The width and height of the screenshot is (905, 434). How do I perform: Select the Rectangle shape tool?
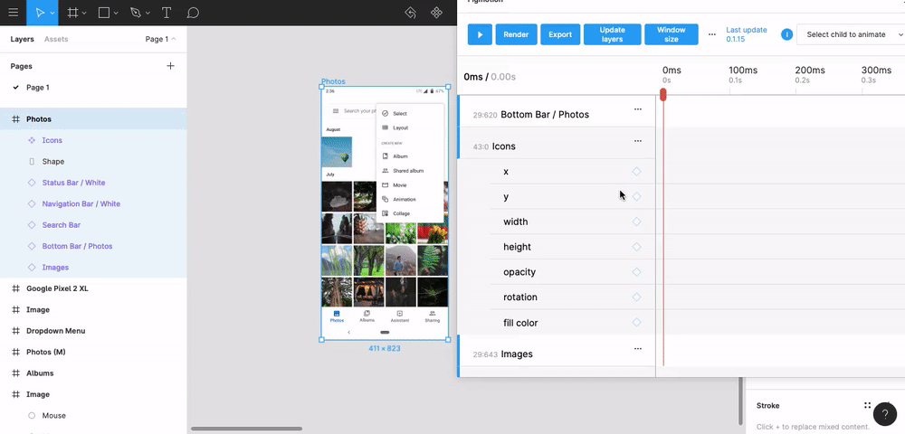pos(104,13)
